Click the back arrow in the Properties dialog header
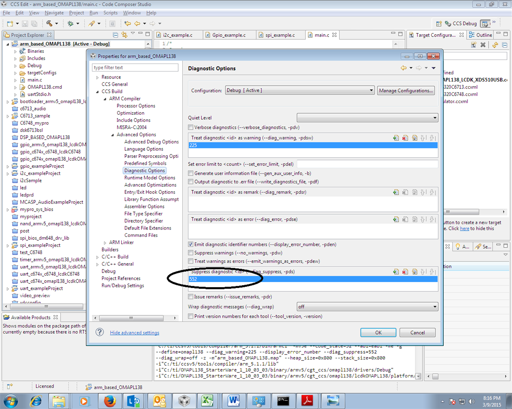Screen dimensions: 512x409 [403, 68]
